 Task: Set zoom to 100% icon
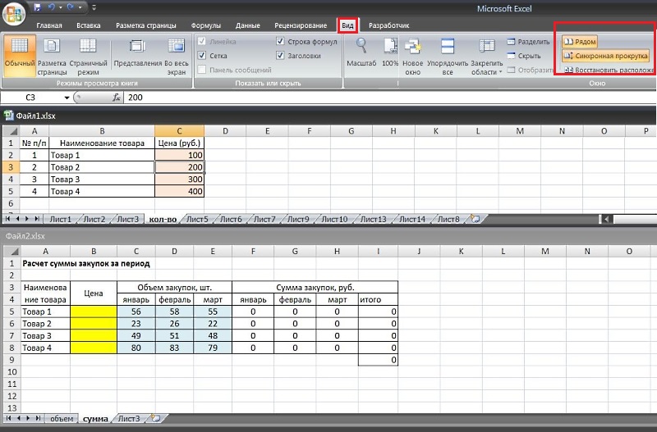390,47
